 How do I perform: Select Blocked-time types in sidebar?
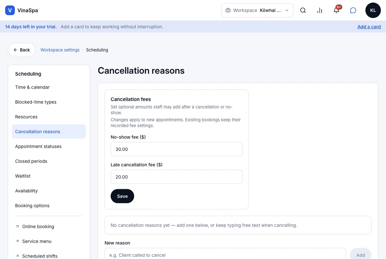click(49, 102)
